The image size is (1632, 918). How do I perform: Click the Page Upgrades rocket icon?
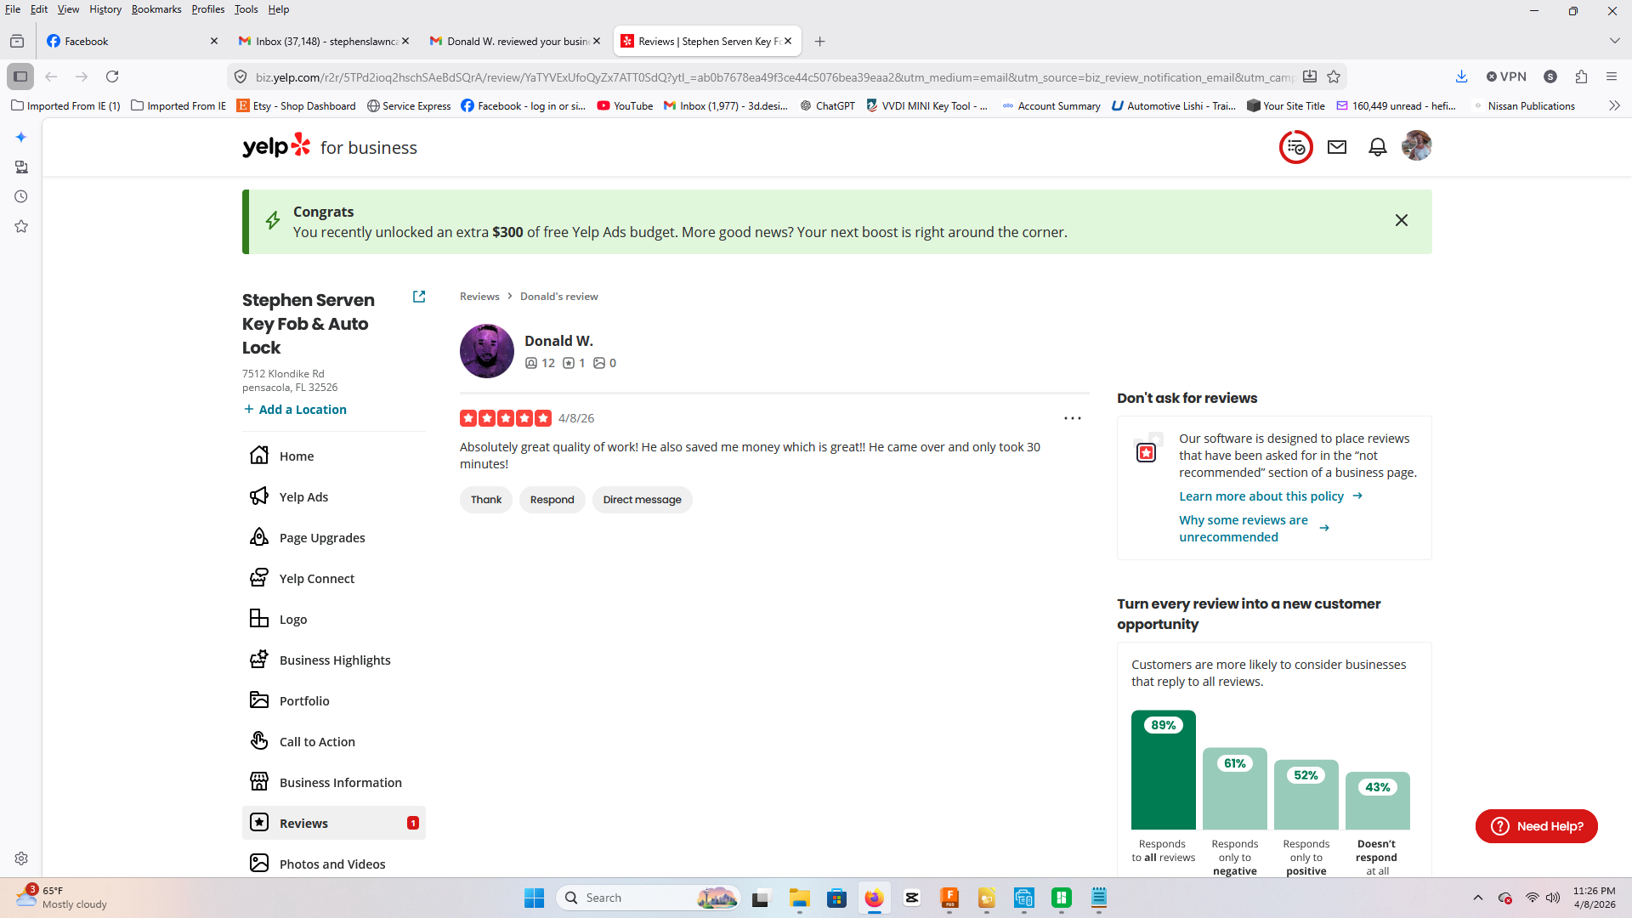(259, 537)
